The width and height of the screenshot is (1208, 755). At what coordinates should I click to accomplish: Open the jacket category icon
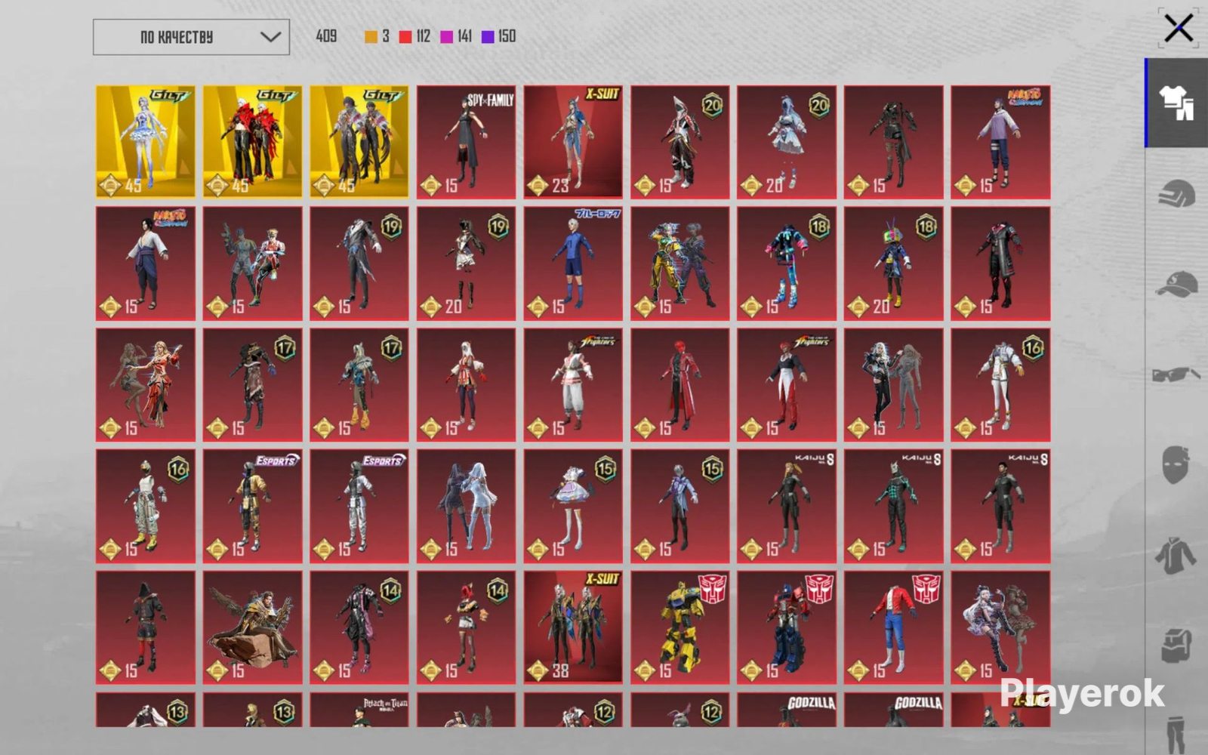click(x=1176, y=556)
